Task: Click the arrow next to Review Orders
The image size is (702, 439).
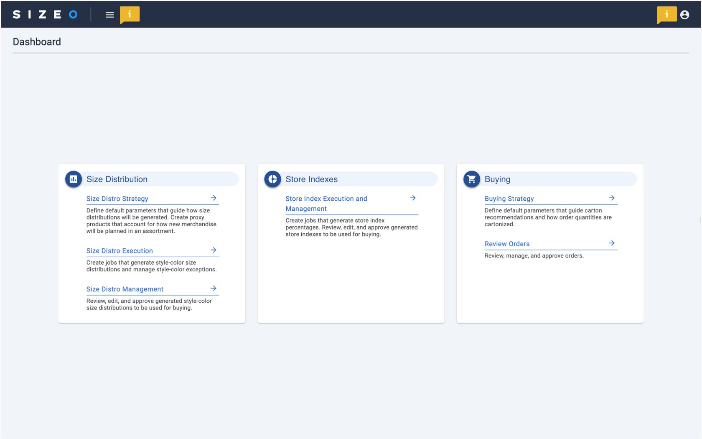Action: [x=612, y=243]
